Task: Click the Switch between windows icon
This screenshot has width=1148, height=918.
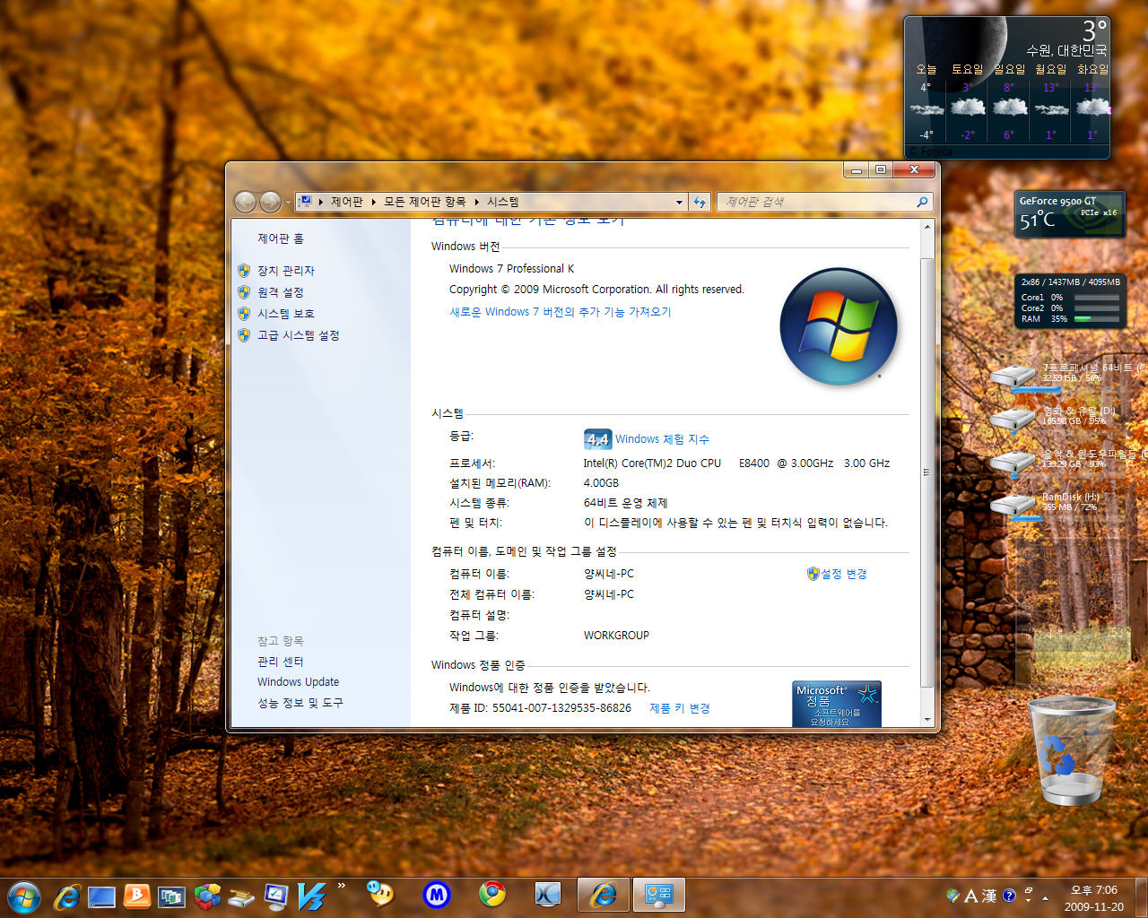Action: click(x=171, y=896)
